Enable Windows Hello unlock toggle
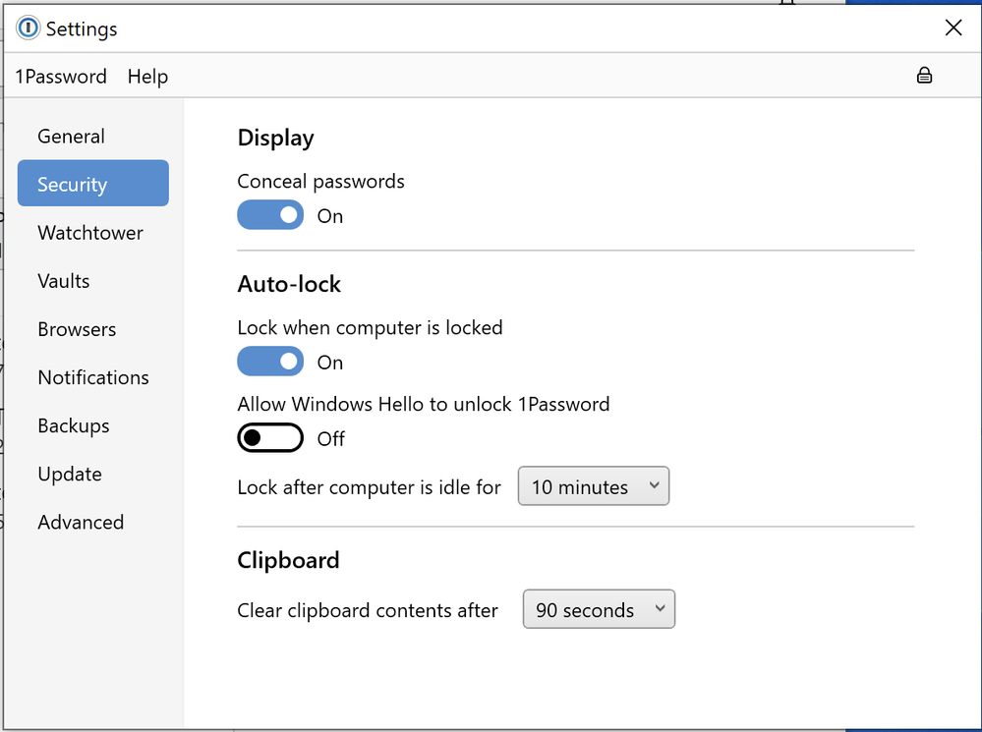Image resolution: width=982 pixels, height=732 pixels. 270,438
